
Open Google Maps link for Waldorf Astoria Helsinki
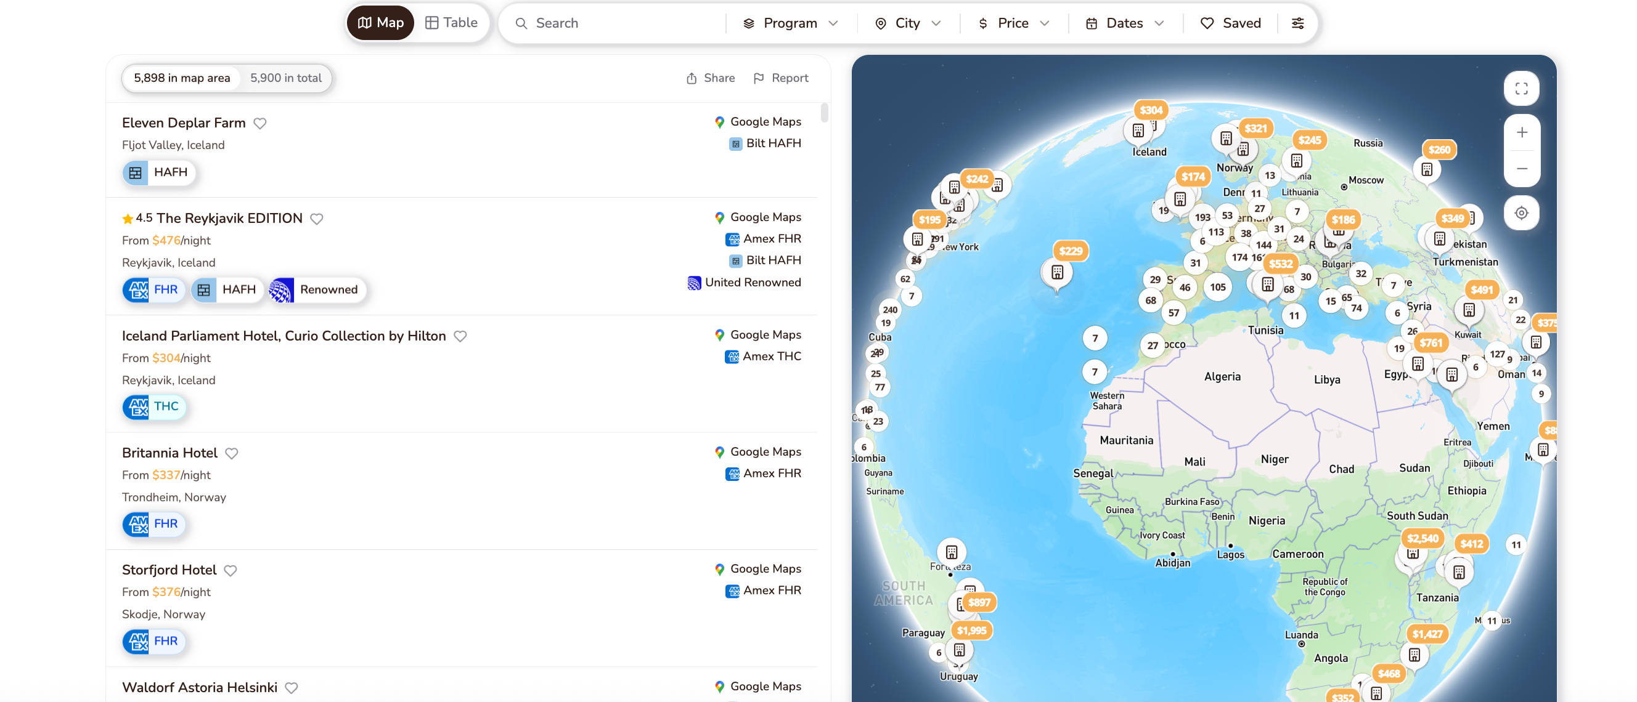tap(757, 686)
